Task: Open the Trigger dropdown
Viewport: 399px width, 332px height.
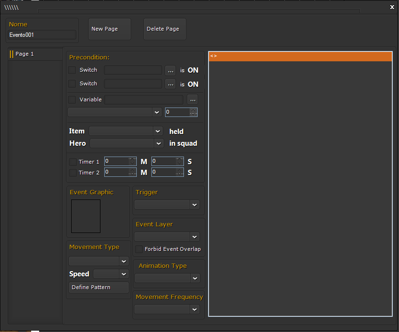Action: [167, 205]
